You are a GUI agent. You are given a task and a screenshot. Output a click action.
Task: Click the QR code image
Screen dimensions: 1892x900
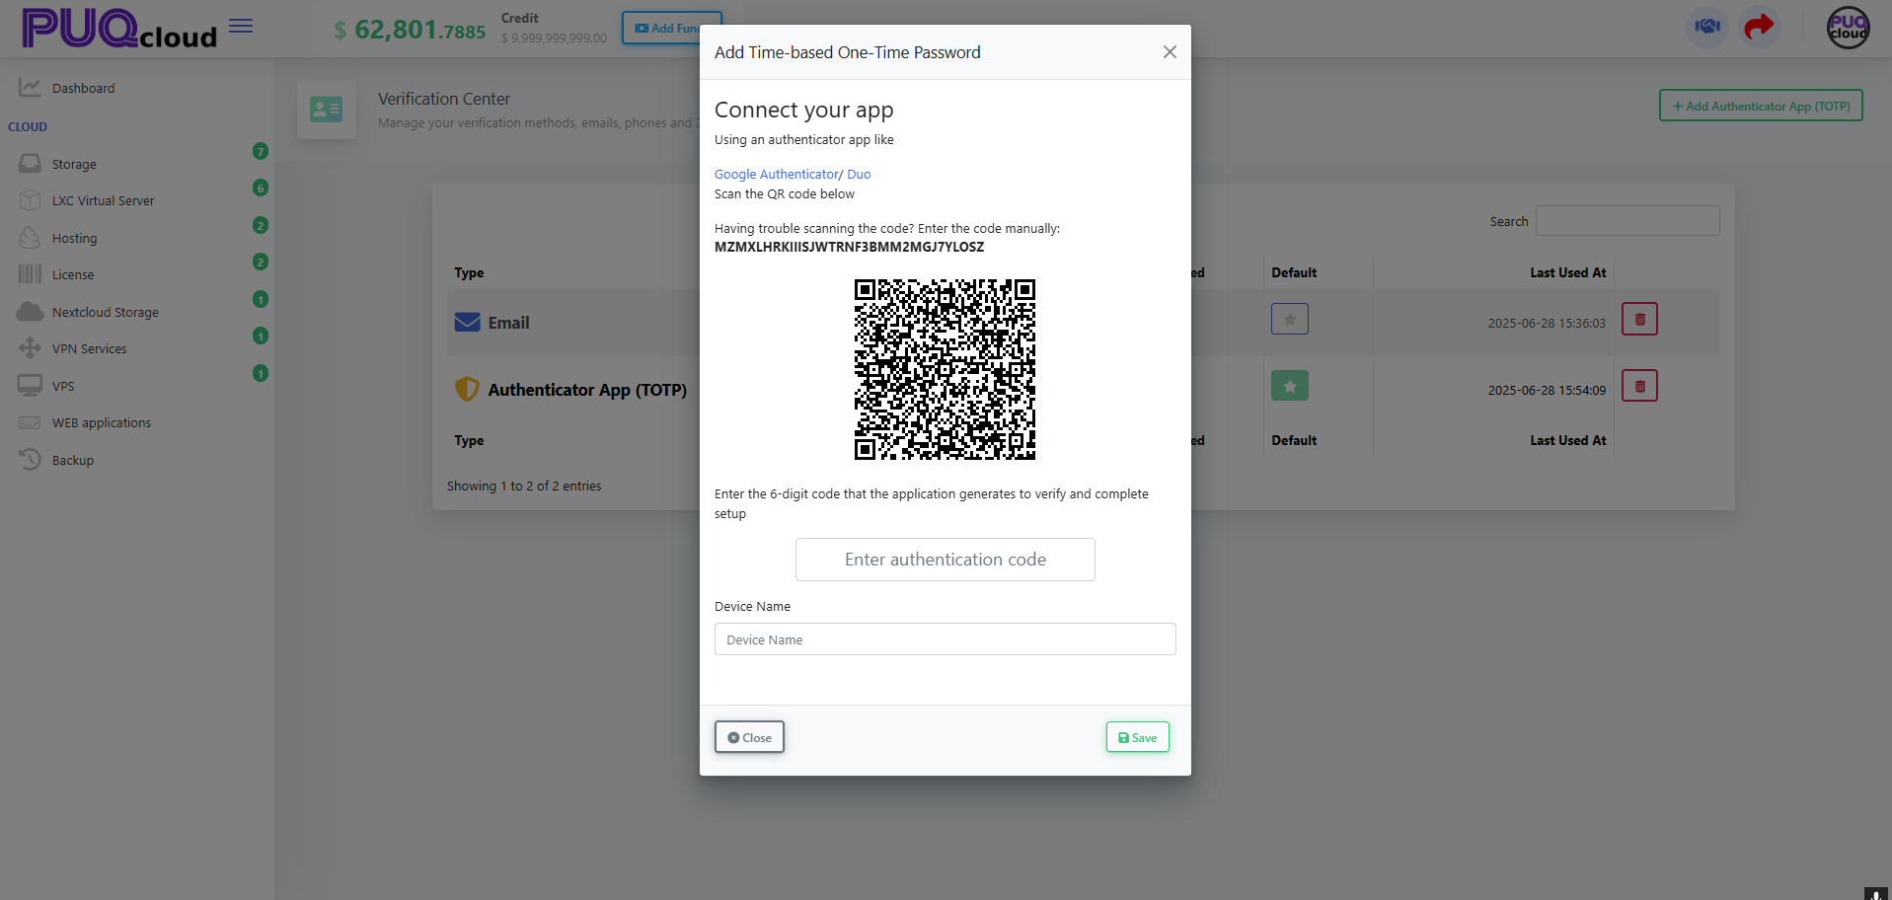click(x=945, y=369)
